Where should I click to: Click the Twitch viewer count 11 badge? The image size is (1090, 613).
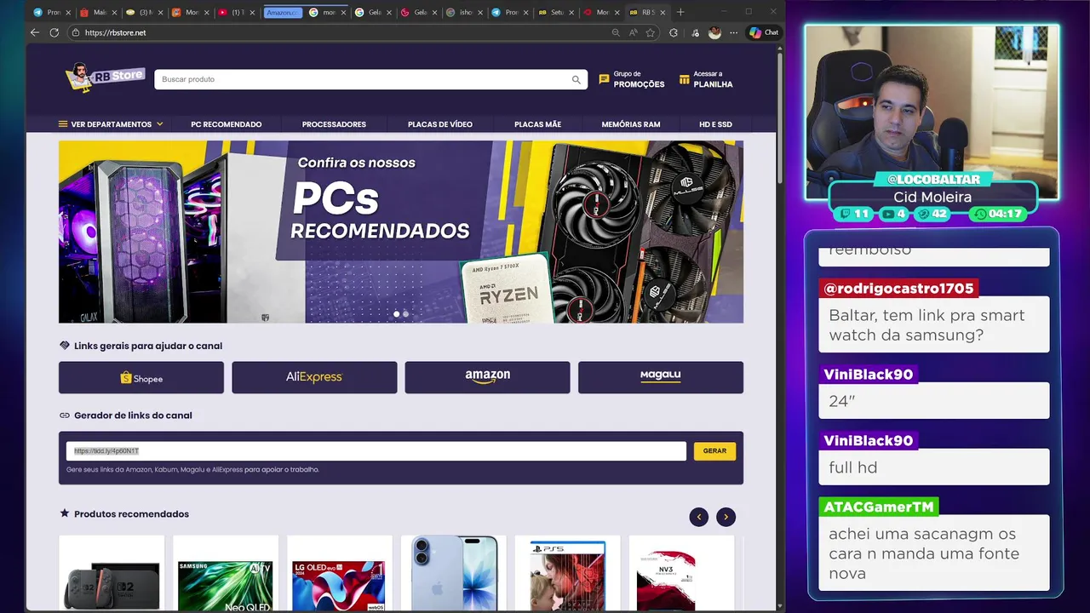point(854,214)
